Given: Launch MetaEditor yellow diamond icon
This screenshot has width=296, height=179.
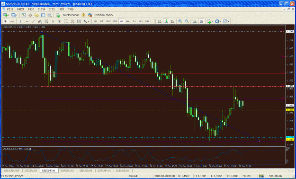Looking at the screenshot, I should click(x=83, y=15).
